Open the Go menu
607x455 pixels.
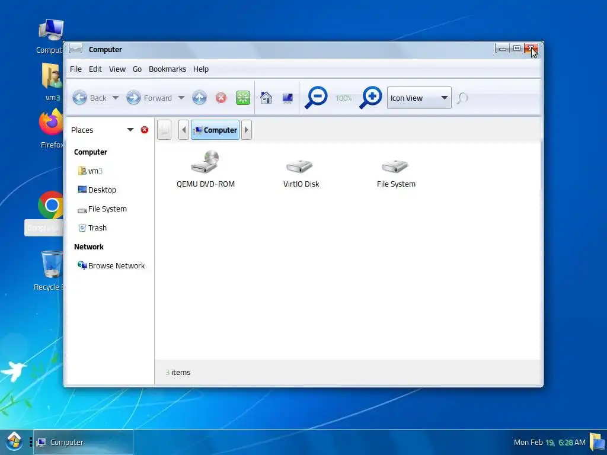click(137, 69)
